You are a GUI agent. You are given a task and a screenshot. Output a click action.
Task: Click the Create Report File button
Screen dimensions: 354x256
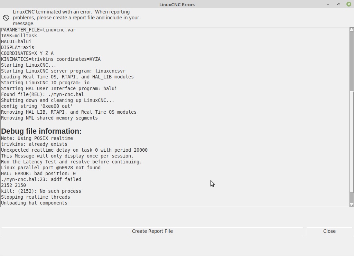tap(152, 231)
